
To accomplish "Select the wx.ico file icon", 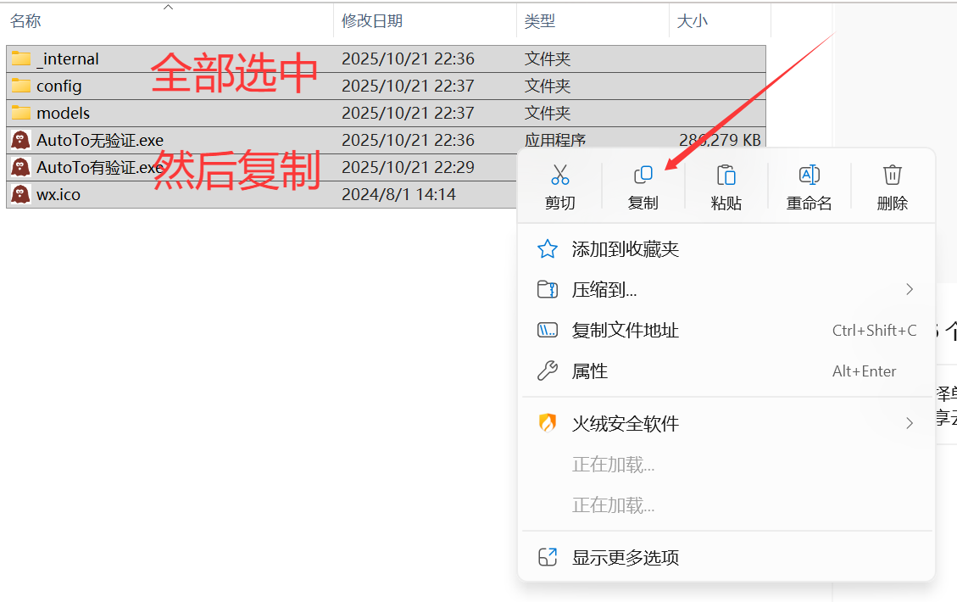I will point(21,194).
